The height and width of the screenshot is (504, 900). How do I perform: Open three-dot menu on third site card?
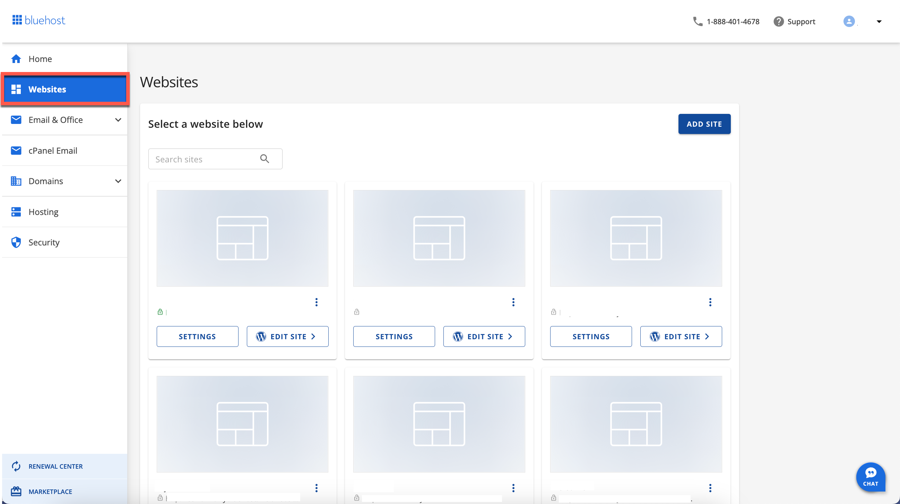[710, 302]
